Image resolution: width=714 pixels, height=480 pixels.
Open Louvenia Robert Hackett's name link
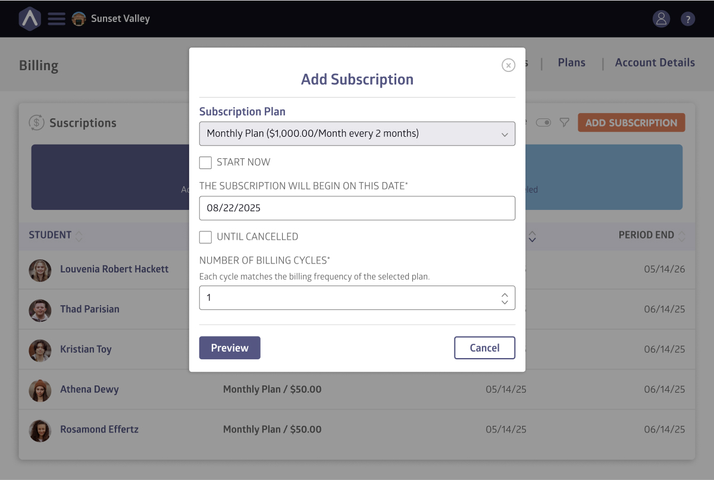114,269
